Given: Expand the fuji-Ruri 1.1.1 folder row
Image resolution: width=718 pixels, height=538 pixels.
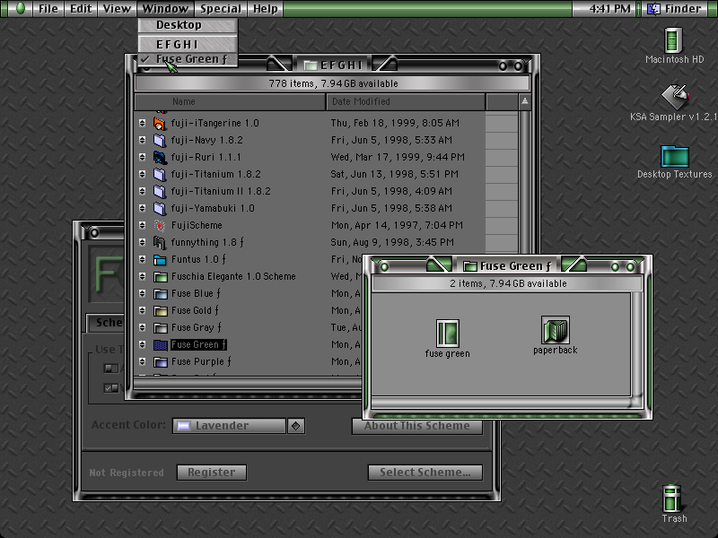Looking at the screenshot, I should point(142,157).
